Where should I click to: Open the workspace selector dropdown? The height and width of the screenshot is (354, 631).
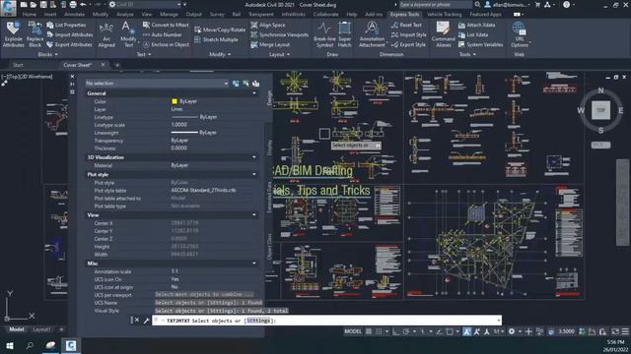[x=146, y=4]
